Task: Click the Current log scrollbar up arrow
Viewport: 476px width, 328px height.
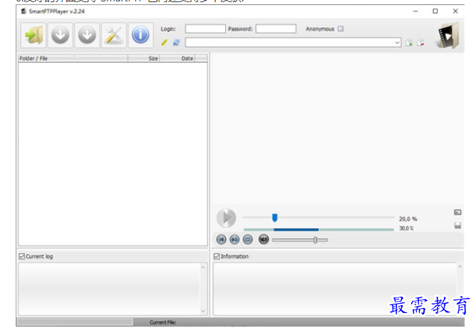Action: pos(203,267)
